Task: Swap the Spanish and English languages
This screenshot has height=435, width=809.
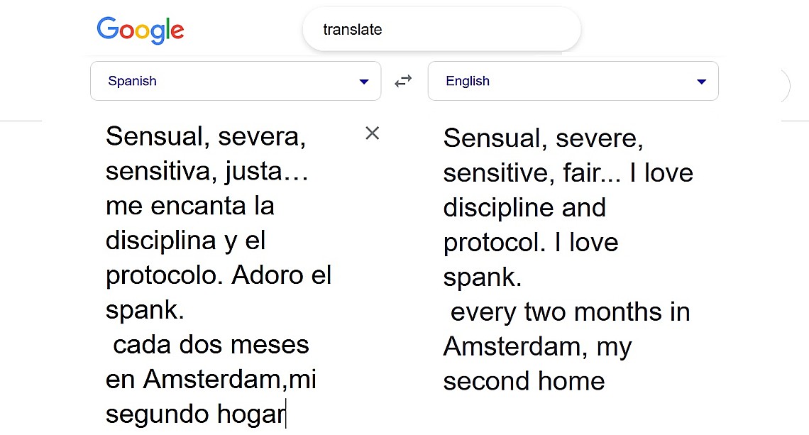Action: click(x=403, y=82)
